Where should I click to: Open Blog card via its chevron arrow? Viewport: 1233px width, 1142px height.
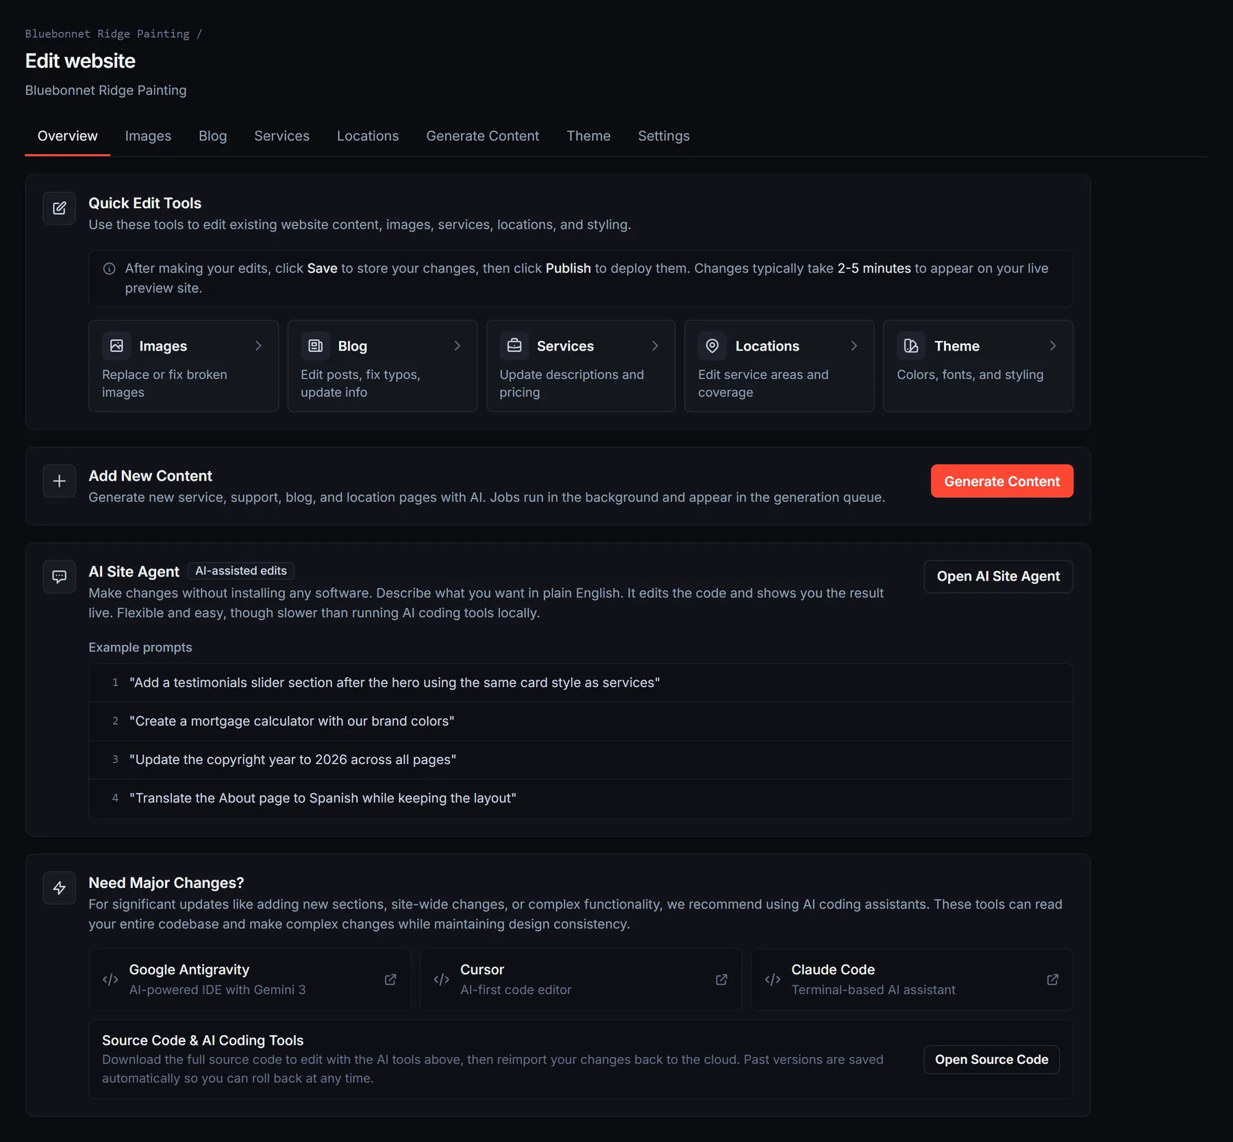[x=457, y=346]
